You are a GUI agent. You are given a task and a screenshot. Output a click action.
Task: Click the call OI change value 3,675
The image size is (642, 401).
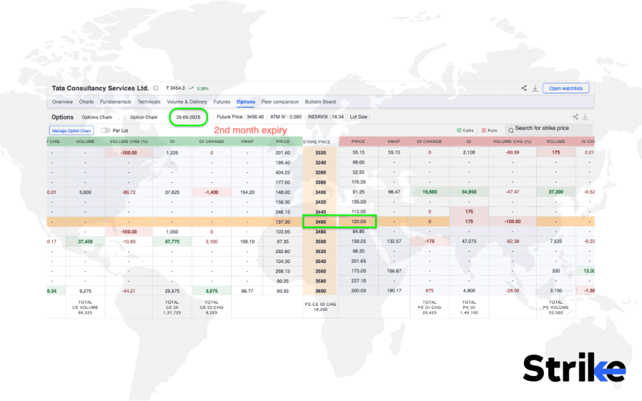212,291
